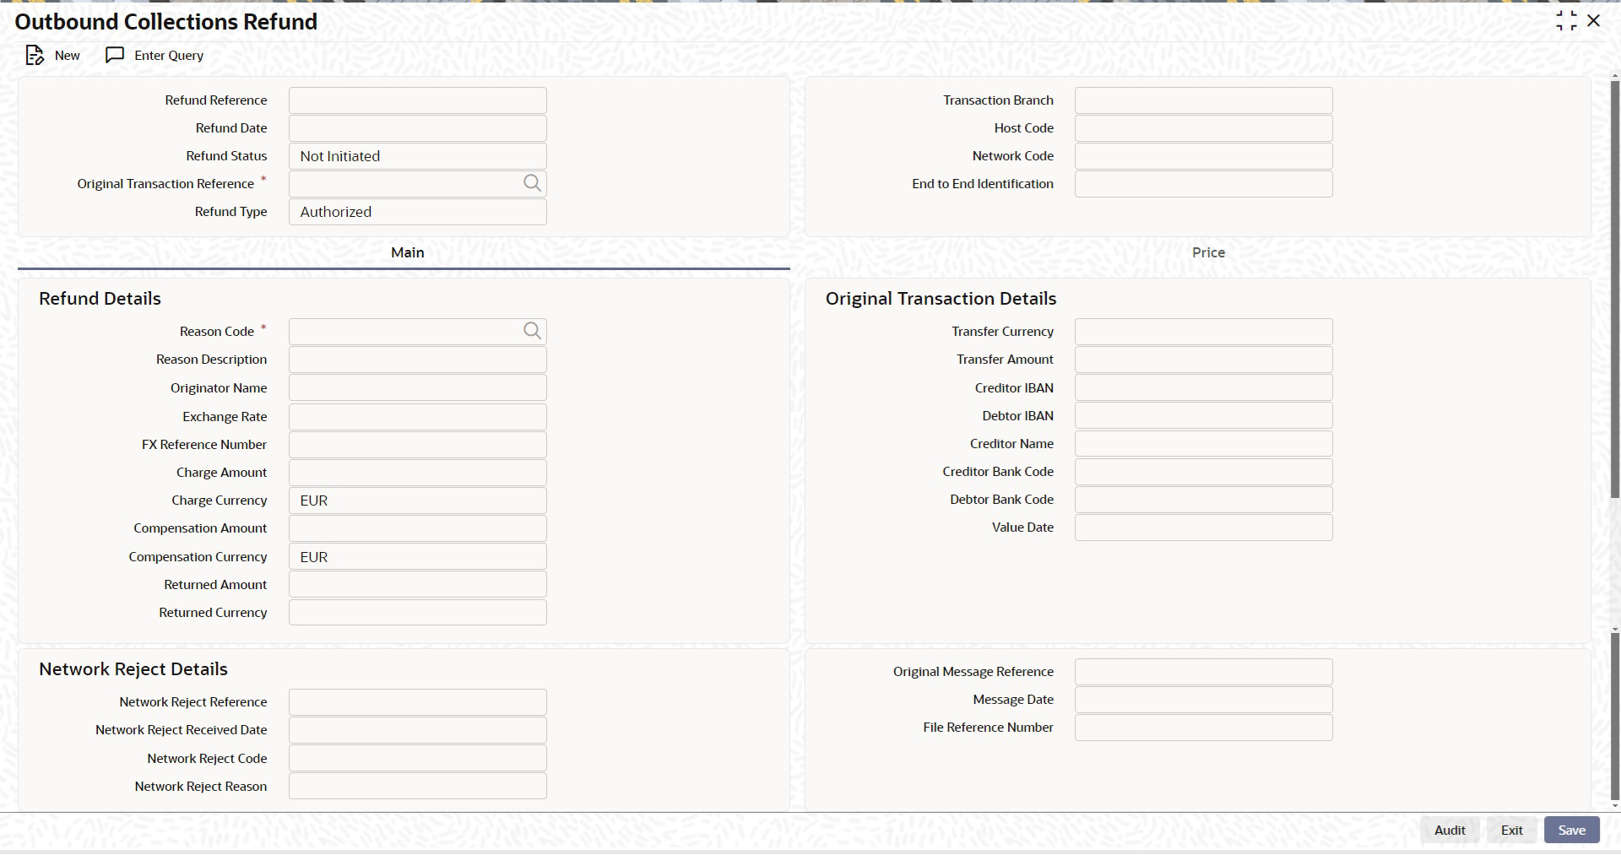Click the Enter Query speech-bubble icon
Image resolution: width=1621 pixels, height=855 pixels.
pos(115,56)
